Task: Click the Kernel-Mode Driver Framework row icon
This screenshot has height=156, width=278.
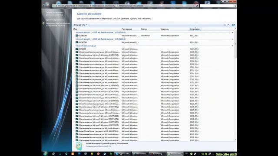Action: pos(77,131)
